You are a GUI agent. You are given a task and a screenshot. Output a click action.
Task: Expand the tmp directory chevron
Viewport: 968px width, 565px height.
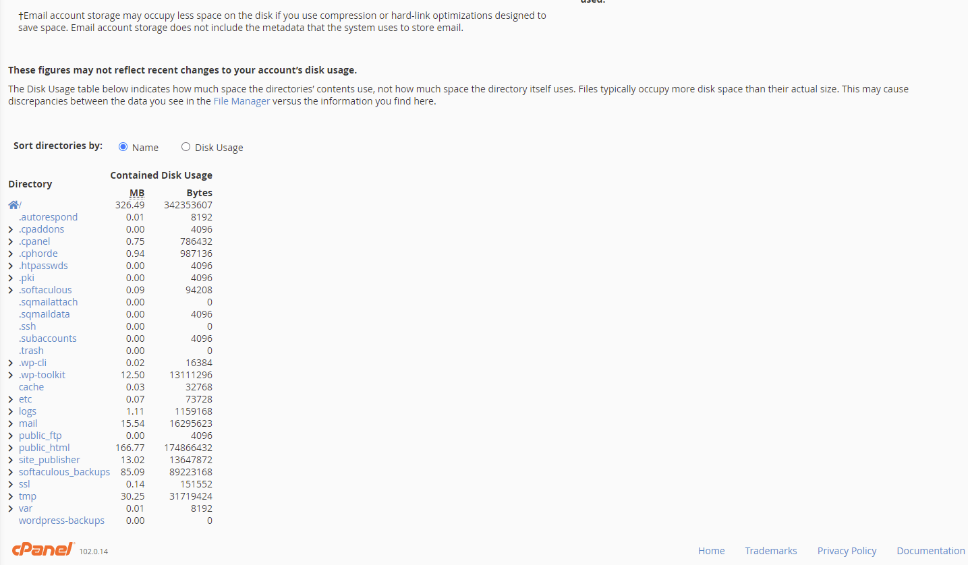(11, 496)
